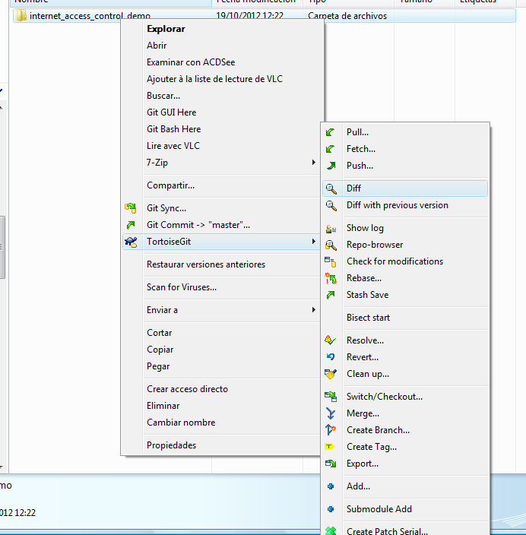Click the Switch/Checkout icon
Viewport: 526px width, 535px height.
pyautogui.click(x=331, y=397)
